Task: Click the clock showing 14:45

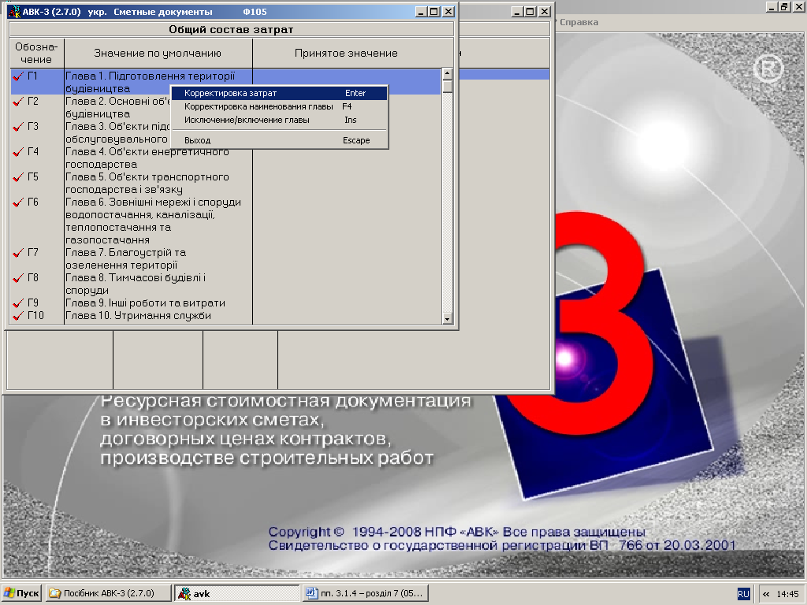Action: click(787, 594)
